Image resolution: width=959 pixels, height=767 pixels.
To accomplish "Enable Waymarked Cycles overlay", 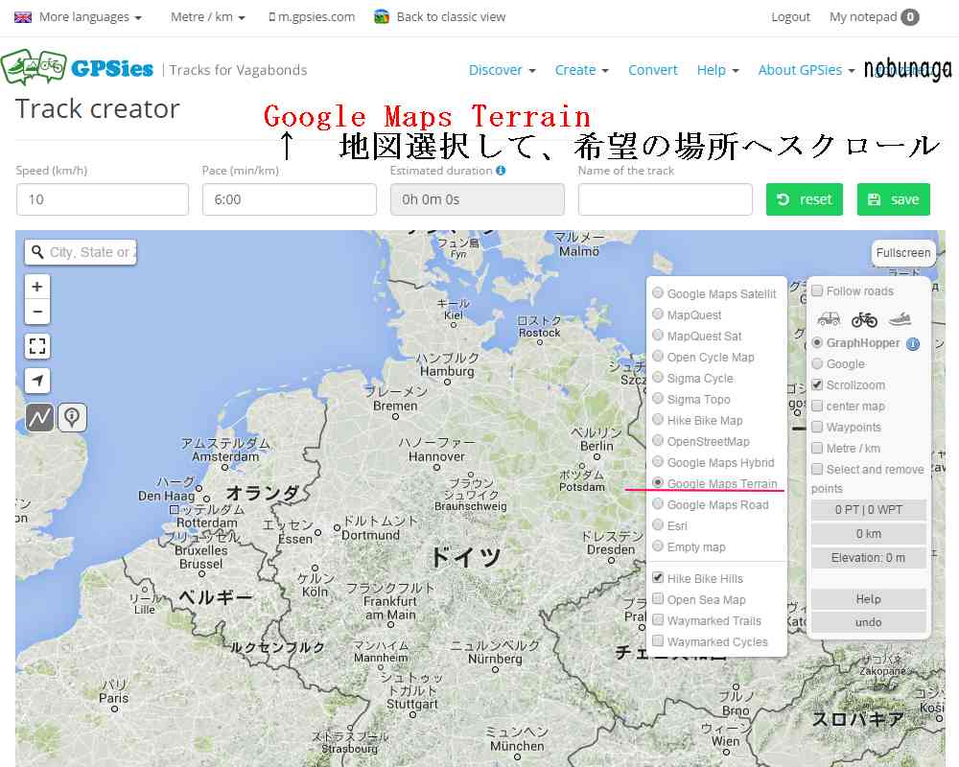I will click(x=658, y=641).
